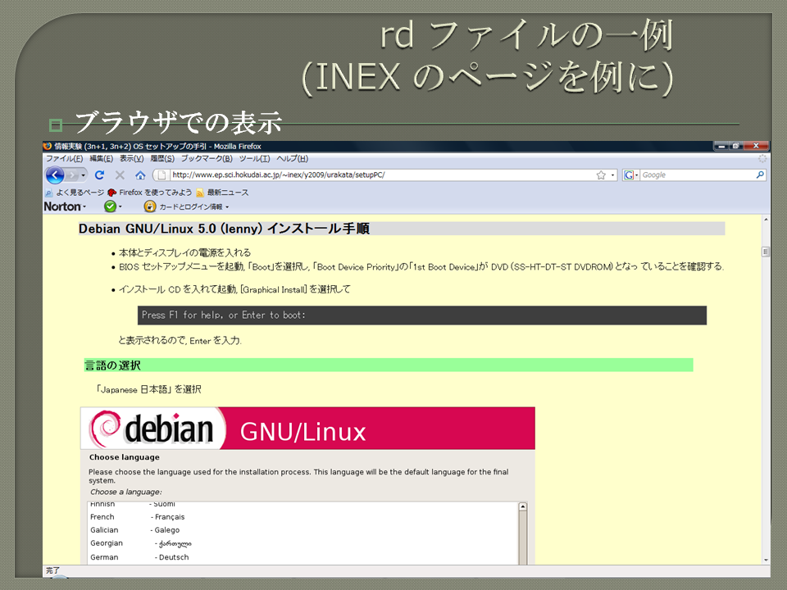The image size is (787, 590).
Task: Click the 完了 status bar text
Action: click(52, 570)
